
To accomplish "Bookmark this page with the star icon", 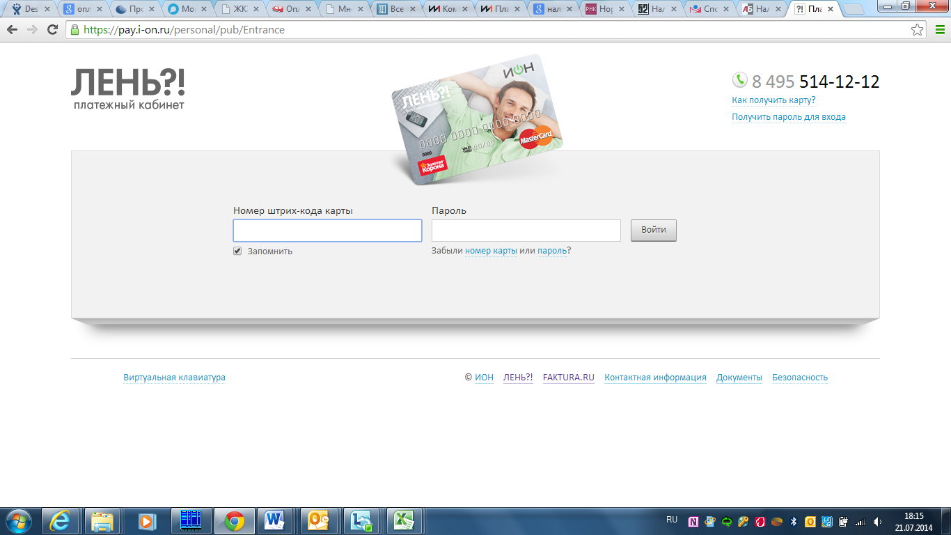I will click(918, 30).
